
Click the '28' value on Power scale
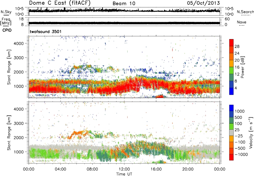tap(237, 46)
